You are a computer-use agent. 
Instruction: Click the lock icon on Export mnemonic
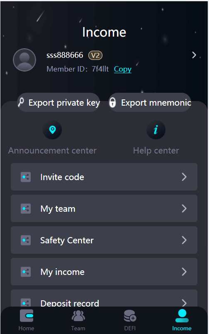pyautogui.click(x=112, y=102)
